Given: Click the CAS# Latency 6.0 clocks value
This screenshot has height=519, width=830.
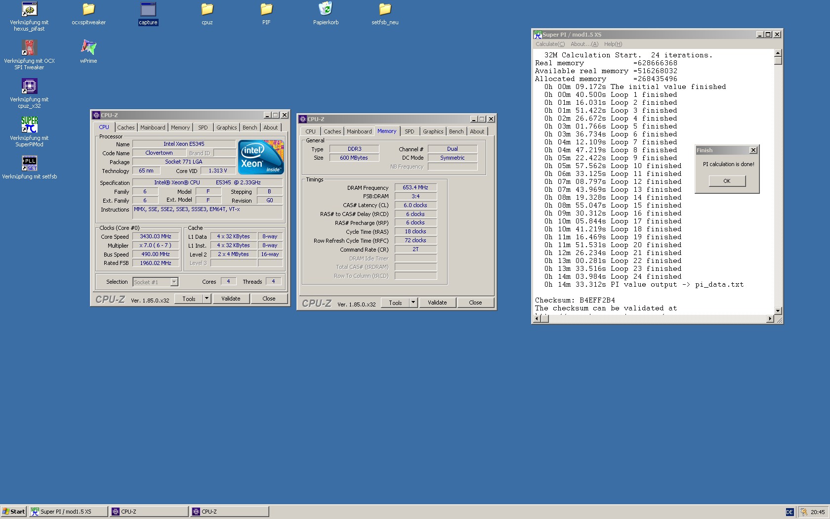Looking at the screenshot, I should [x=415, y=205].
